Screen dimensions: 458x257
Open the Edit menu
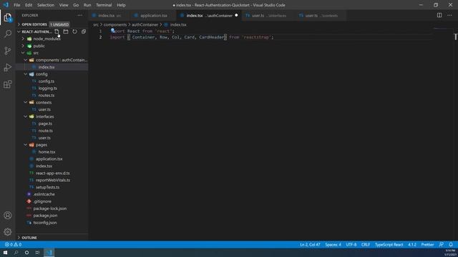tap(29, 5)
